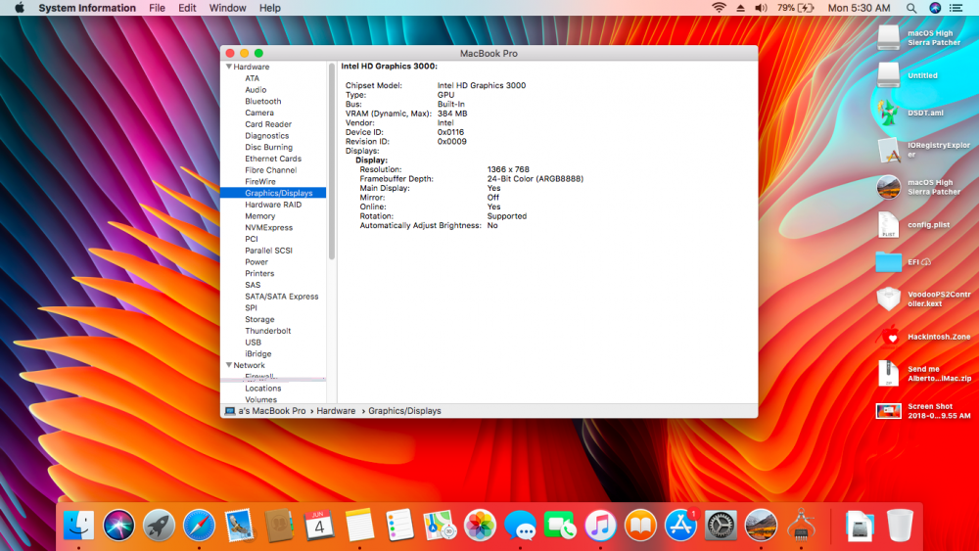Select Camera in the sidebar
The height and width of the screenshot is (551, 979).
coord(259,113)
